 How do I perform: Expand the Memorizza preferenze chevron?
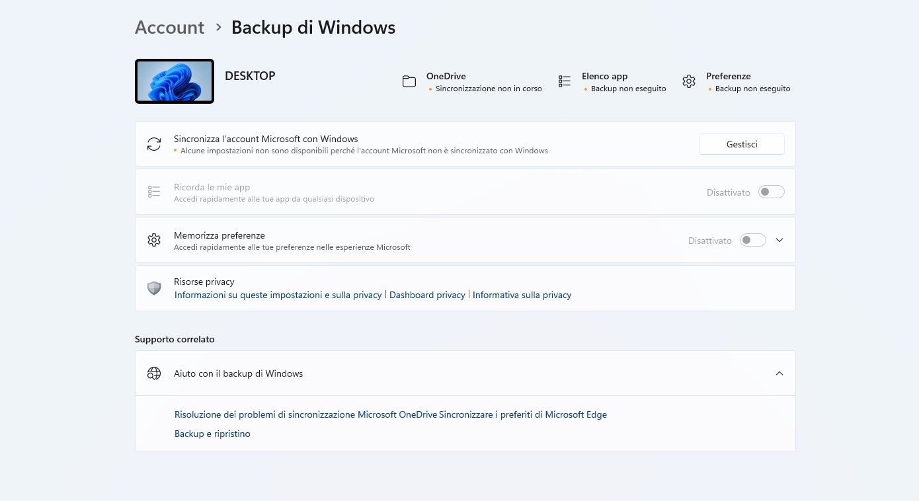[779, 240]
